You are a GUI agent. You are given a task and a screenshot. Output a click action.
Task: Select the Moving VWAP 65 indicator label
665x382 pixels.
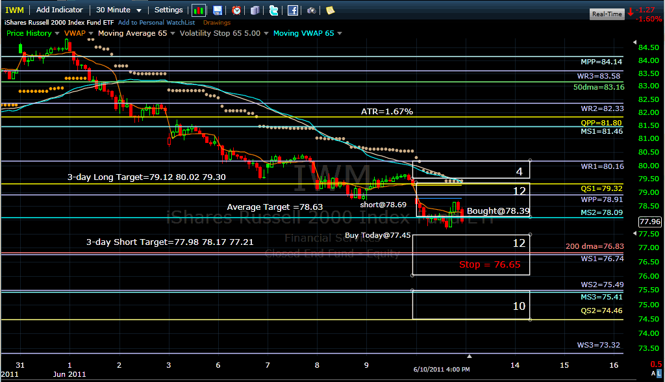304,33
